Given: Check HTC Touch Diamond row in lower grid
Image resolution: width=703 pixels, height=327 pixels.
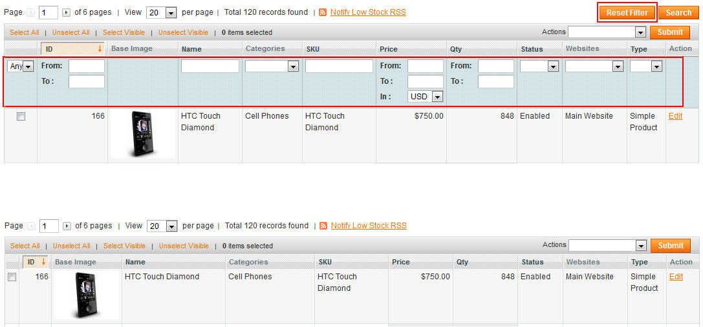Looking at the screenshot, I should (12, 277).
